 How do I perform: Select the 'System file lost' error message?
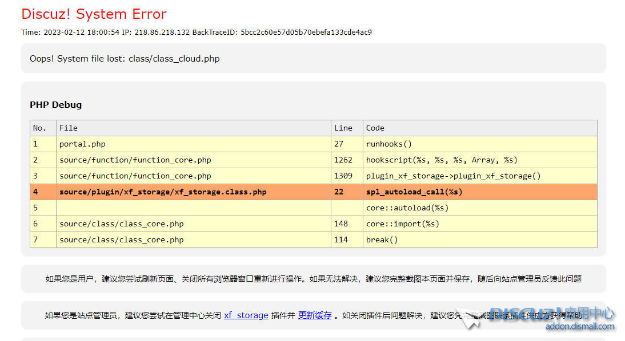(125, 59)
